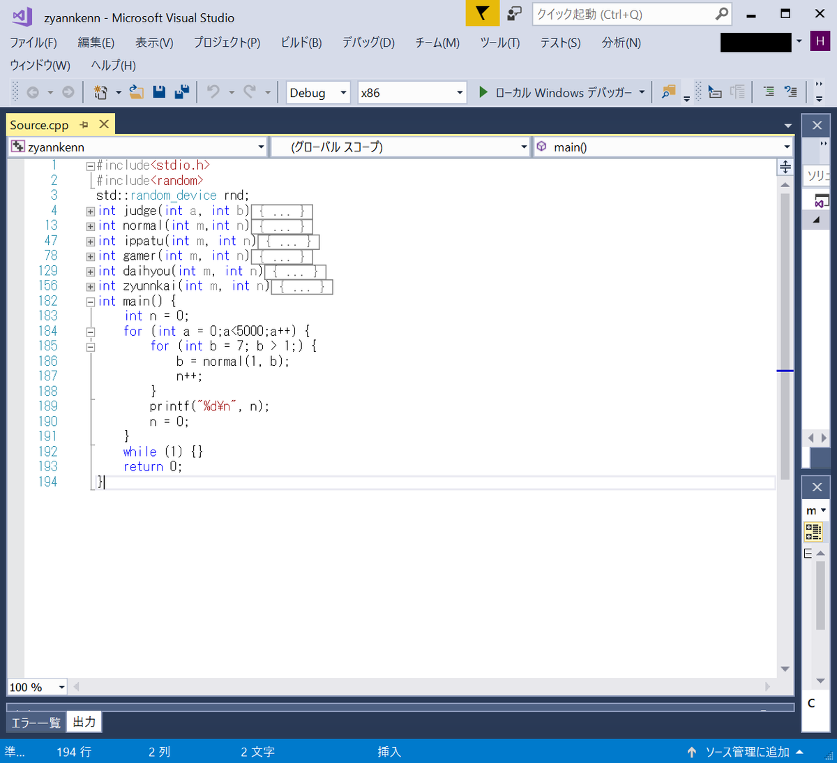This screenshot has width=837, height=763.
Task: Click the New Project toolbar icon
Action: (100, 92)
